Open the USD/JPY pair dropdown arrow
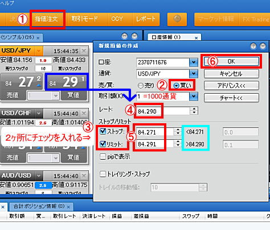The image size is (270, 230). click(x=39, y=51)
